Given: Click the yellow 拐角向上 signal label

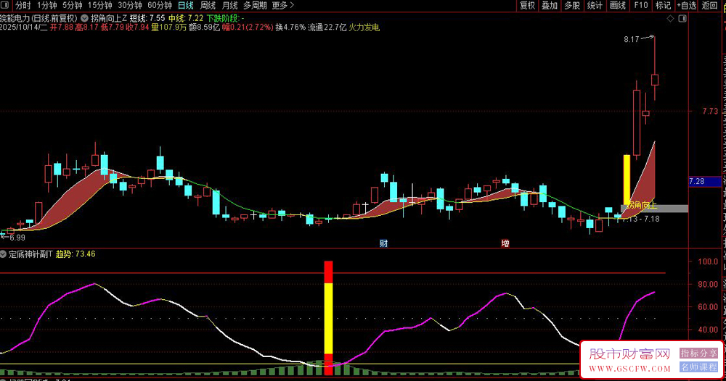Looking at the screenshot, I should pos(641,205).
